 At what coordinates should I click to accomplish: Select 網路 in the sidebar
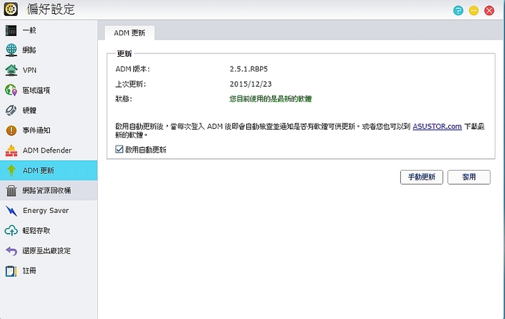pos(49,50)
